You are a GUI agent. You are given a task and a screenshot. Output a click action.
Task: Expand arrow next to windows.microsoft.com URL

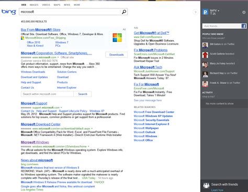88,146
